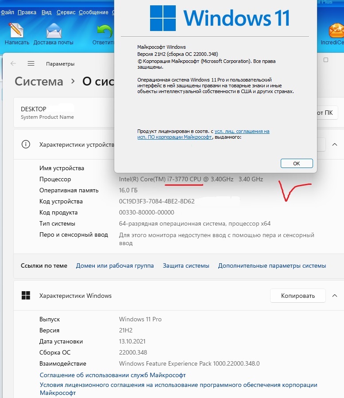Select the 16,0 ГБ memory value
This screenshot has width=344, height=398.
tap(128, 191)
